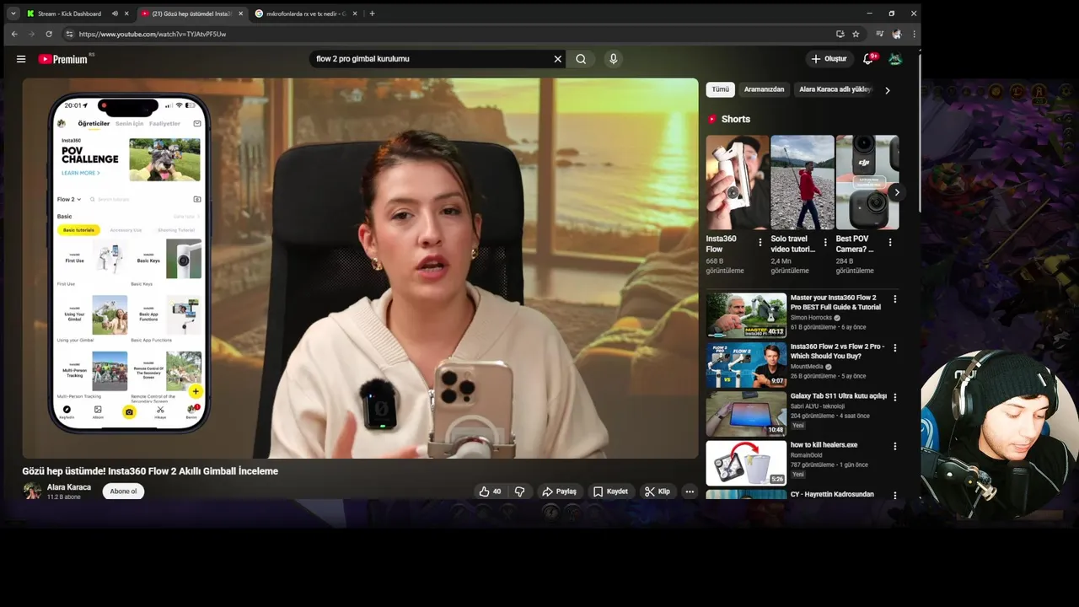This screenshot has width=1079, height=607.
Task: Open the Chrome three-dot menu
Action: pyautogui.click(x=914, y=34)
